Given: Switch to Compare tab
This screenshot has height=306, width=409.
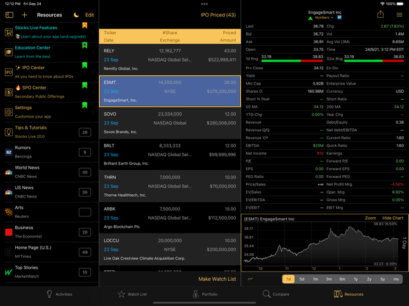Looking at the screenshot, I should coord(276,294).
